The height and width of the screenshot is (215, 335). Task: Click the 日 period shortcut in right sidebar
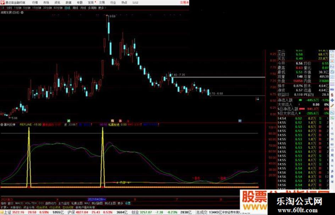click(x=332, y=150)
